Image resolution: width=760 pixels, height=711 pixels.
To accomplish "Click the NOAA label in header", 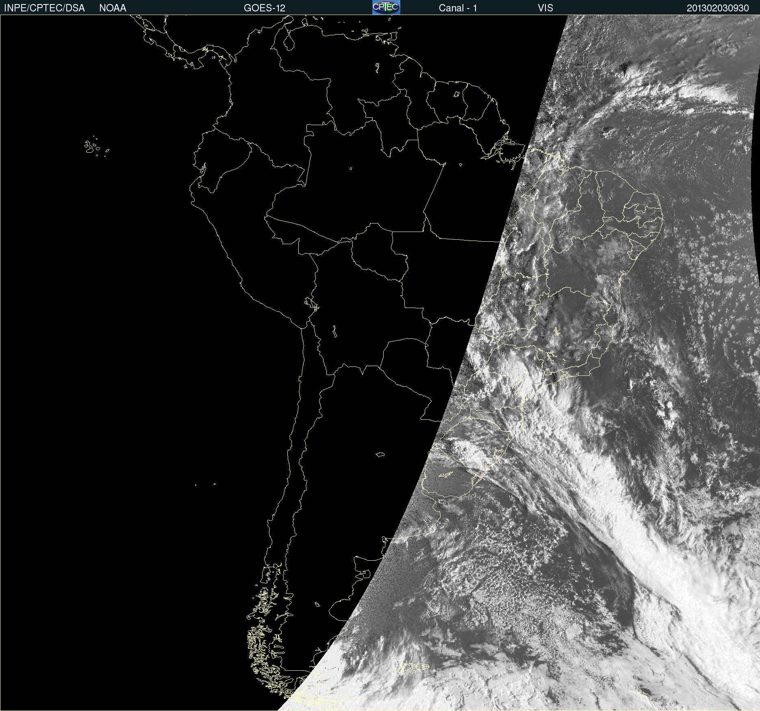I will 113,8.
